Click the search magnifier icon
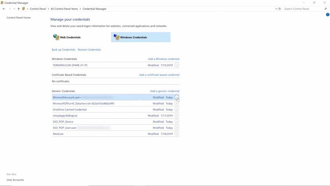The image size is (330, 186). tap(325, 9)
